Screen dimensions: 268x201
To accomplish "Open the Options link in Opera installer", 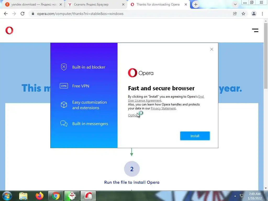I will (133, 115).
